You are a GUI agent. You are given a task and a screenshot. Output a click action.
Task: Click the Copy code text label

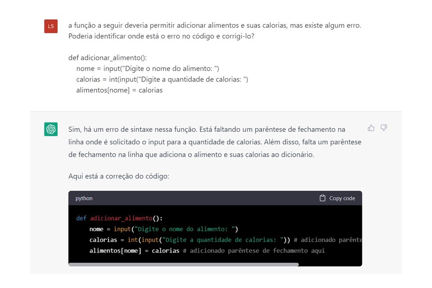point(342,198)
